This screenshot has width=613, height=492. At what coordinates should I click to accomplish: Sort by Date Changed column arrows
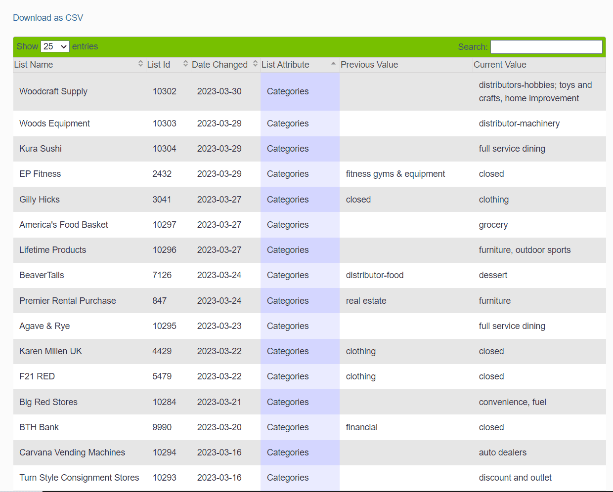click(x=255, y=64)
